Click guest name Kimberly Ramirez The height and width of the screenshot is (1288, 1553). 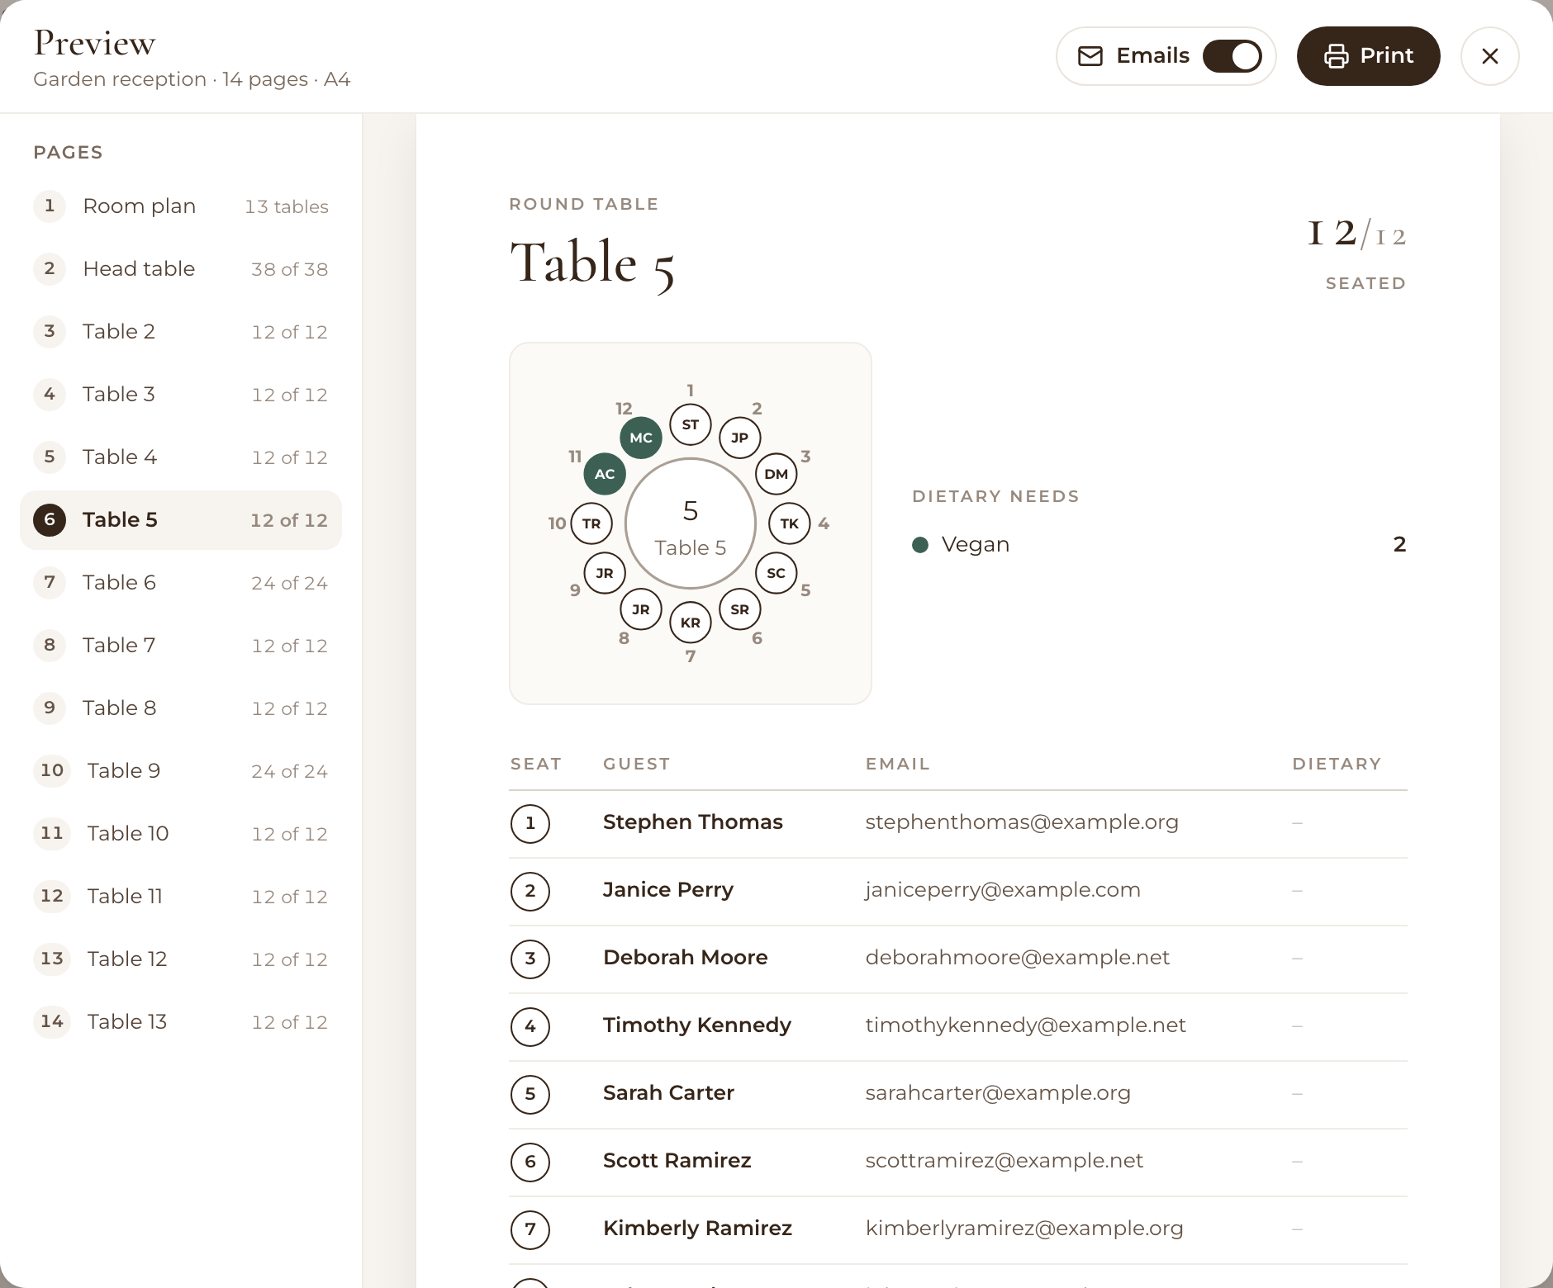click(697, 1229)
